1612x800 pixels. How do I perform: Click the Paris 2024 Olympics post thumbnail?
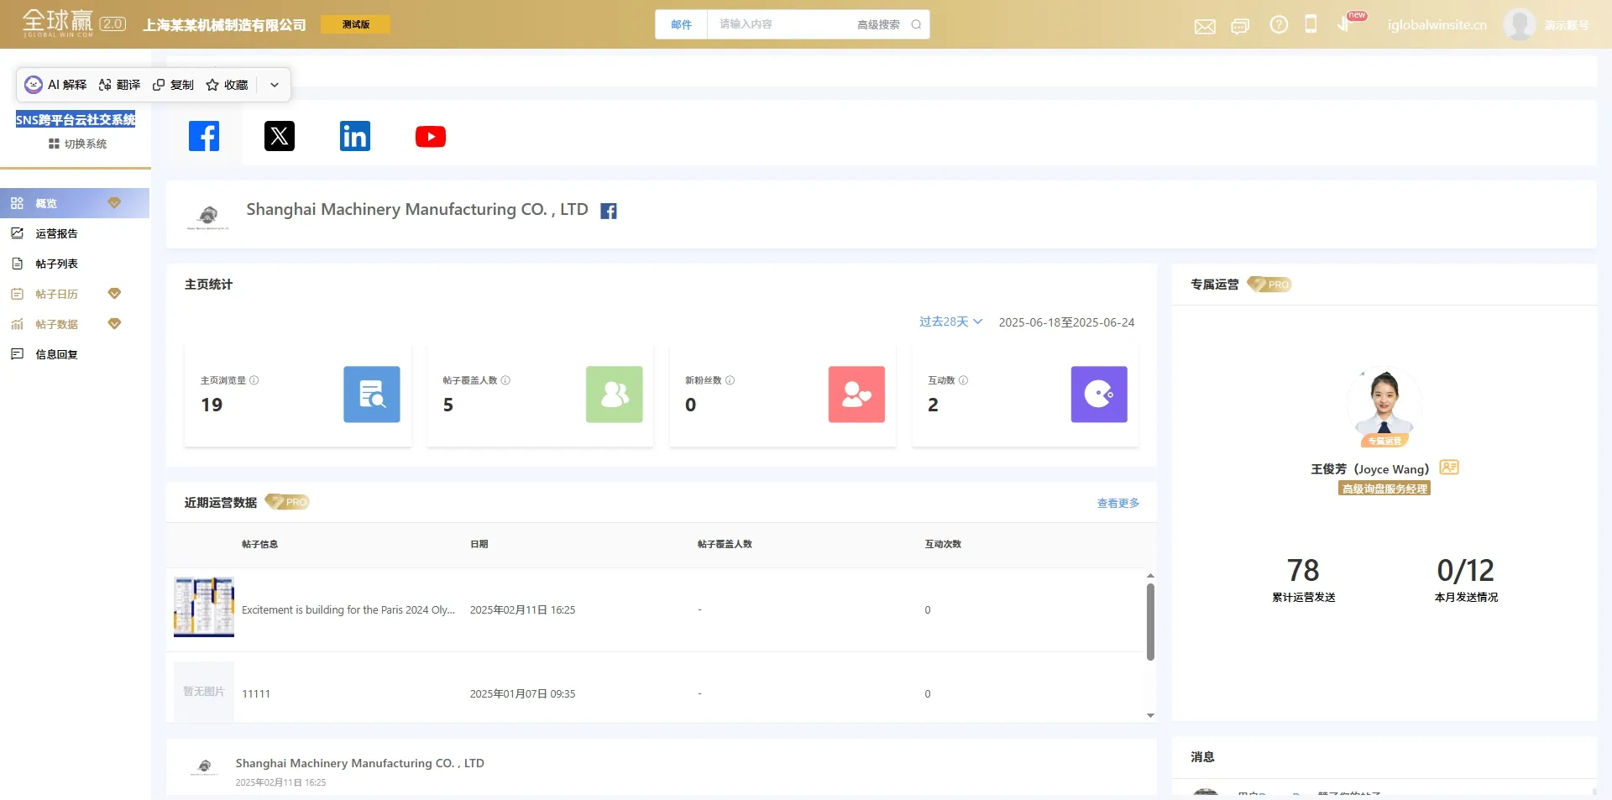[x=204, y=607]
